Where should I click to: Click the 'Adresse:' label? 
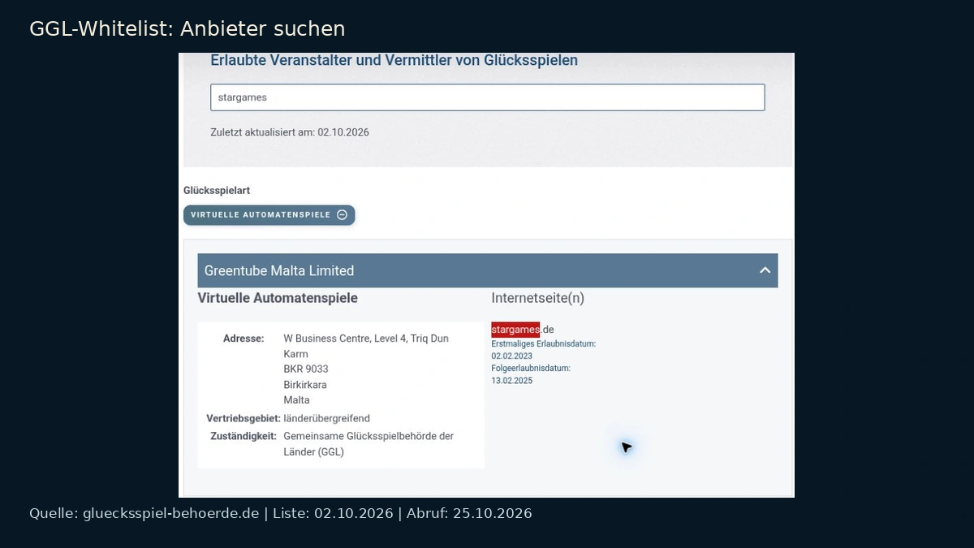tap(243, 339)
